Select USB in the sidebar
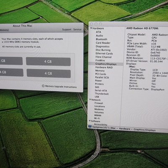168x168 pixels. (97, 97)
